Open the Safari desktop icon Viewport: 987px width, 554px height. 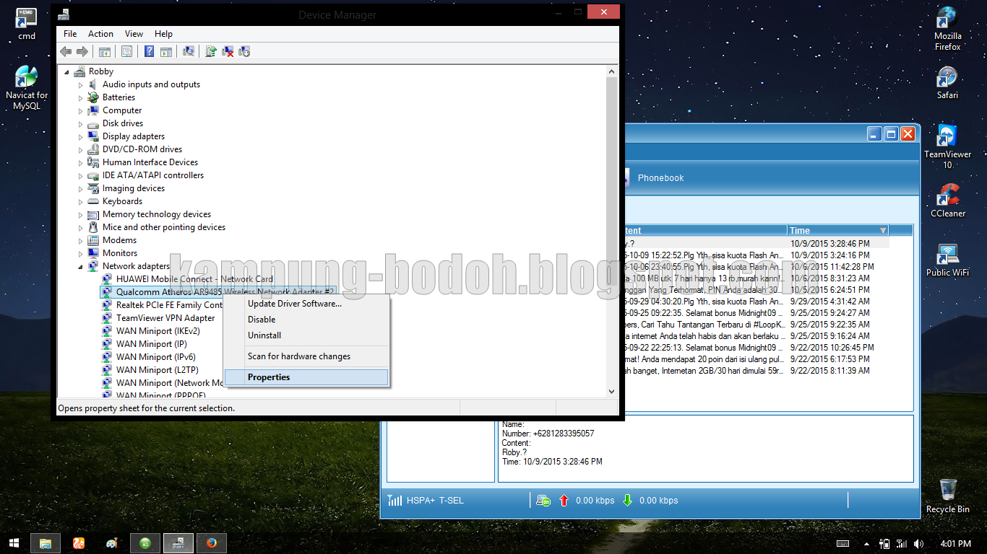click(x=947, y=83)
